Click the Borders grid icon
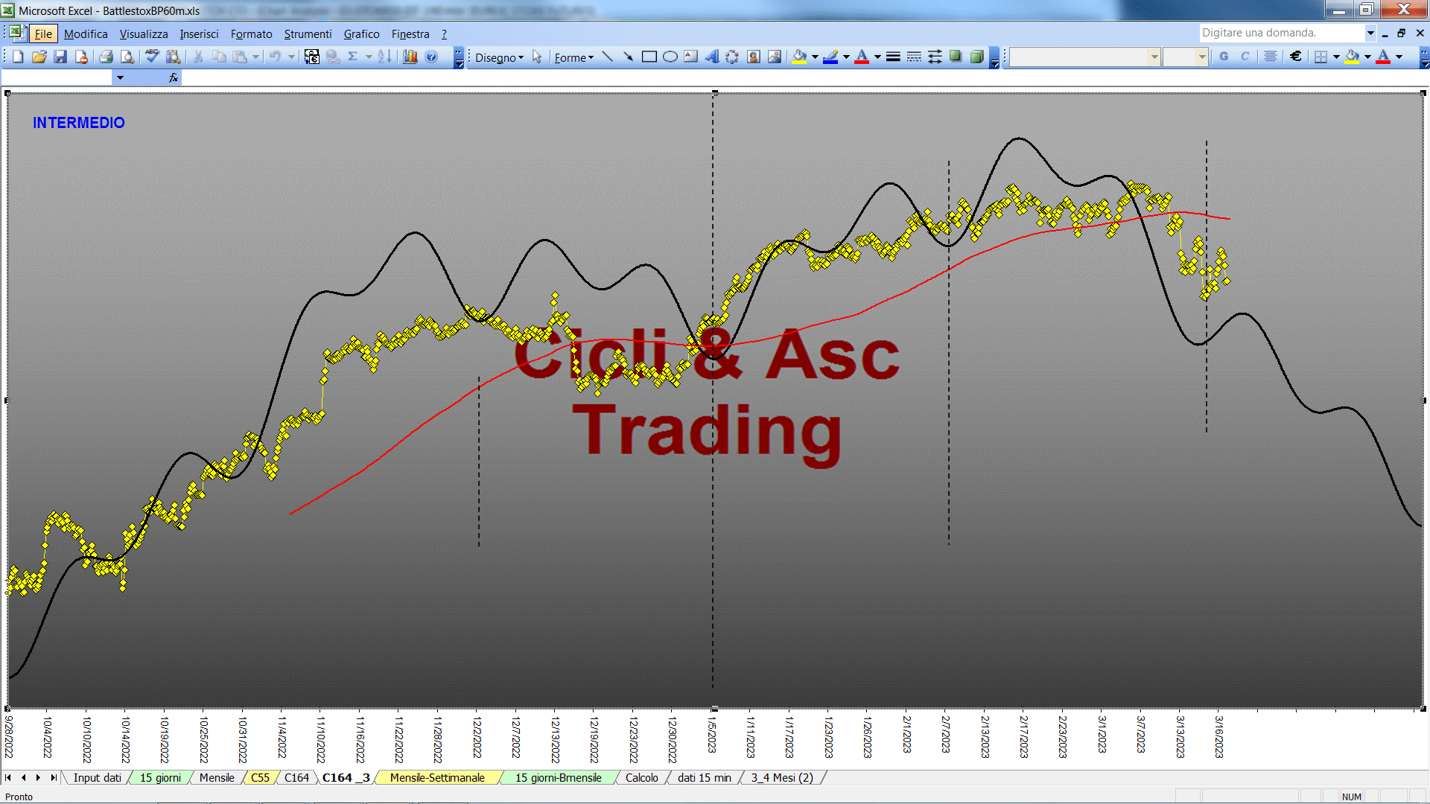 coord(1321,57)
